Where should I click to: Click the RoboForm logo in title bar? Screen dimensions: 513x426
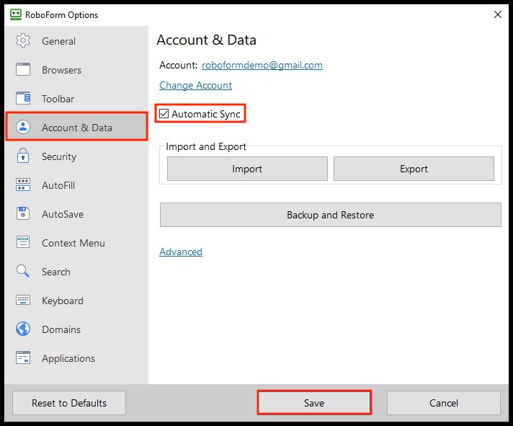15,14
